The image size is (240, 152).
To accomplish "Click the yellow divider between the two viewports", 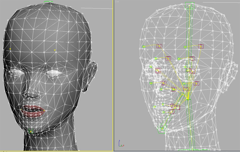I will tap(113, 75).
